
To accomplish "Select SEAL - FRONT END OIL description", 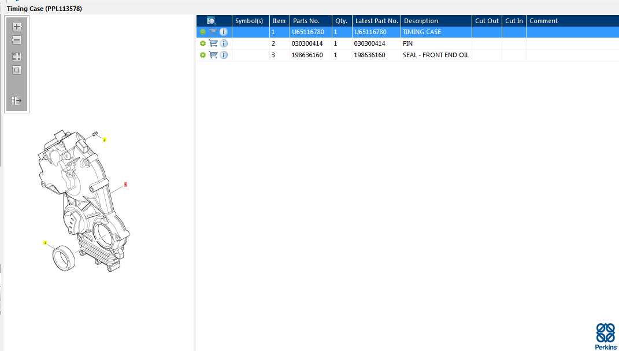I will click(x=435, y=55).
